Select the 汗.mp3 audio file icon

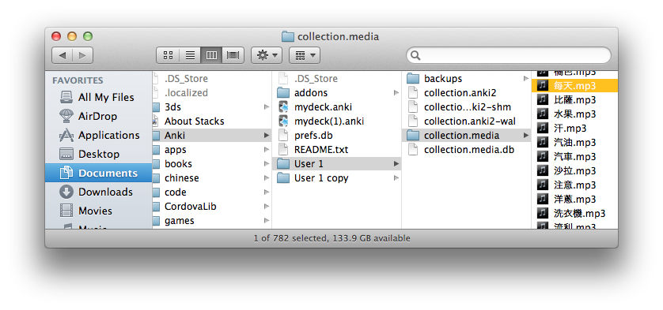click(x=543, y=129)
